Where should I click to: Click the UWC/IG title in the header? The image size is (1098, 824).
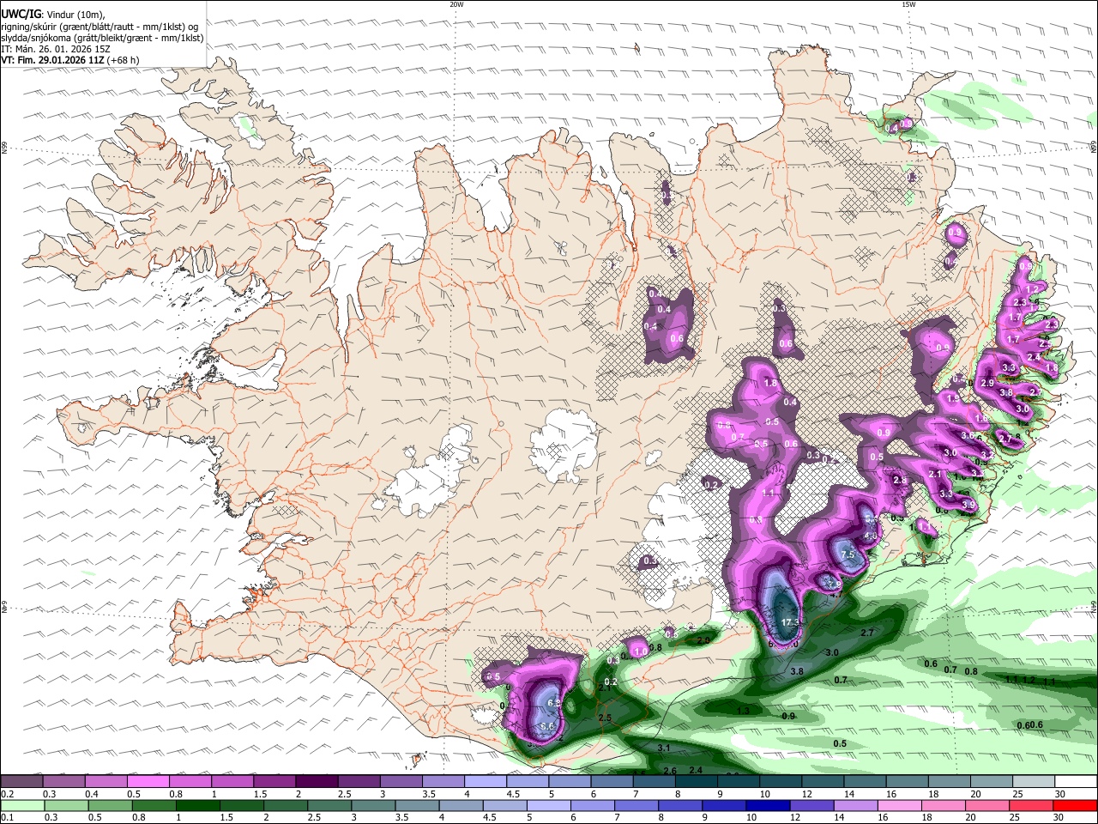(x=20, y=14)
